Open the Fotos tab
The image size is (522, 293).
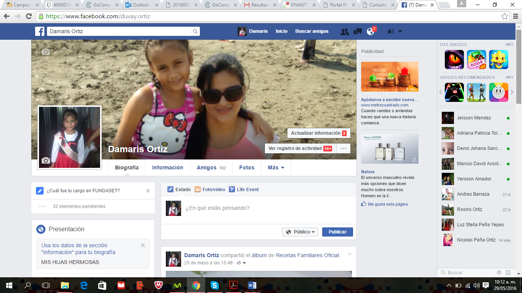pyautogui.click(x=247, y=167)
